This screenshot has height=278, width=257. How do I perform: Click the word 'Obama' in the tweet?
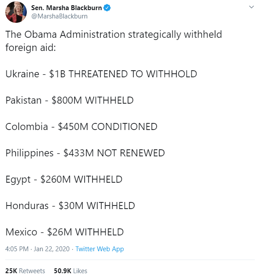click(x=40, y=34)
